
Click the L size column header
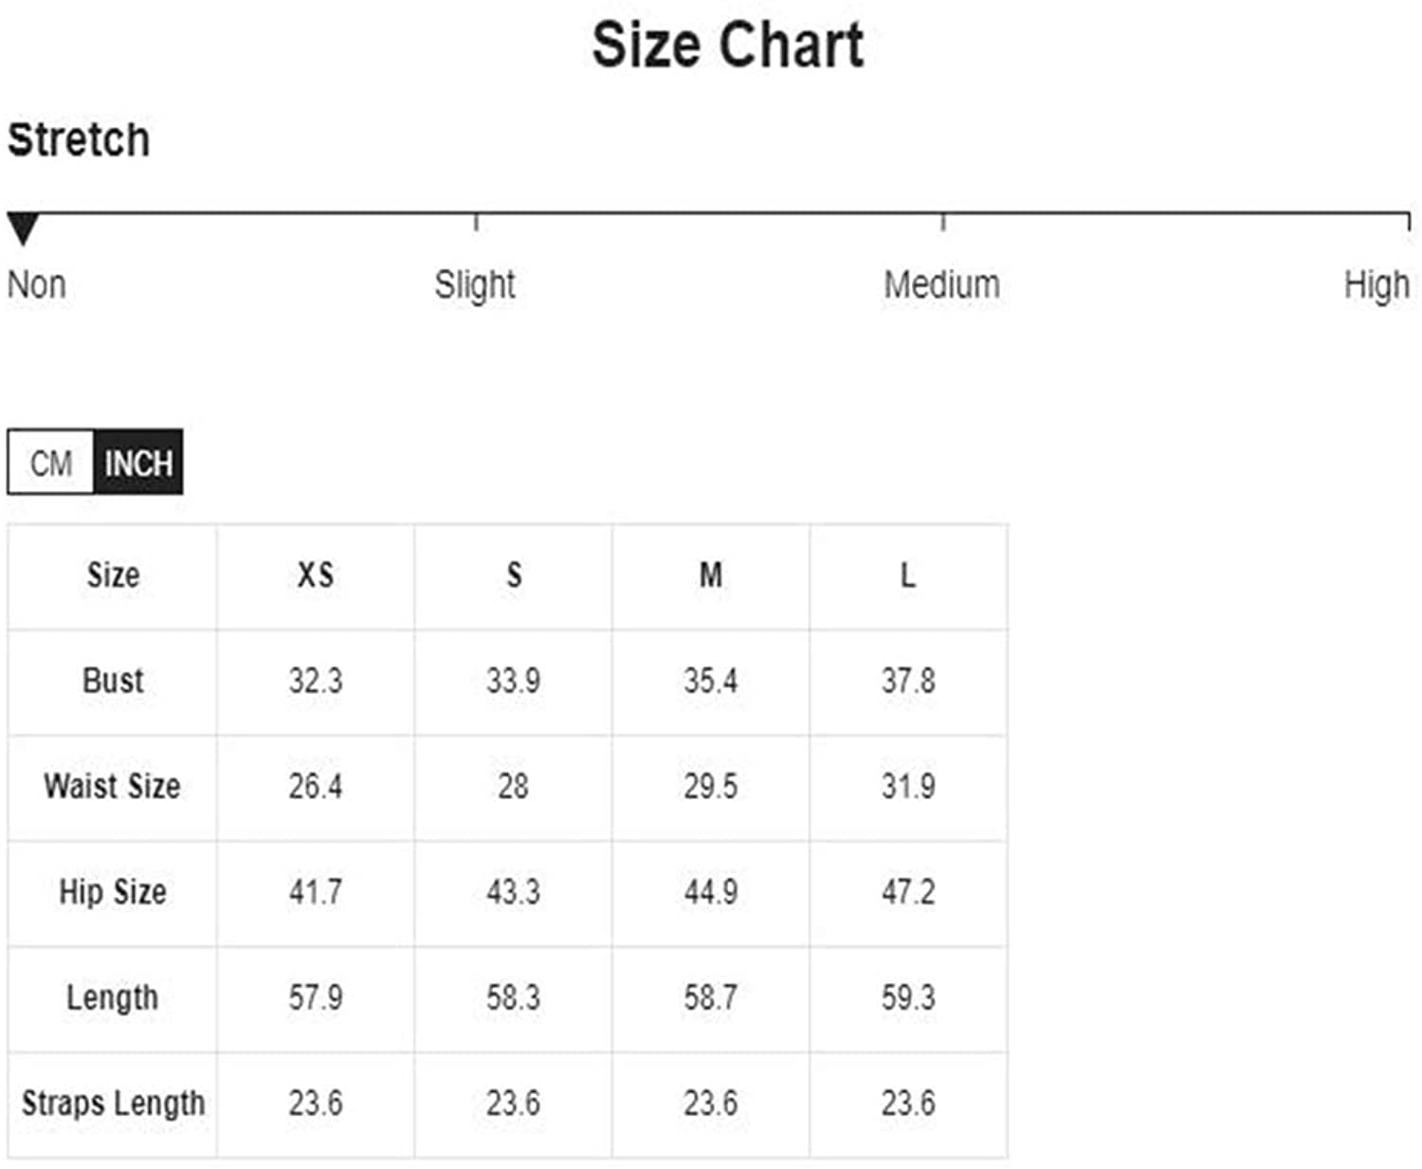click(x=908, y=575)
